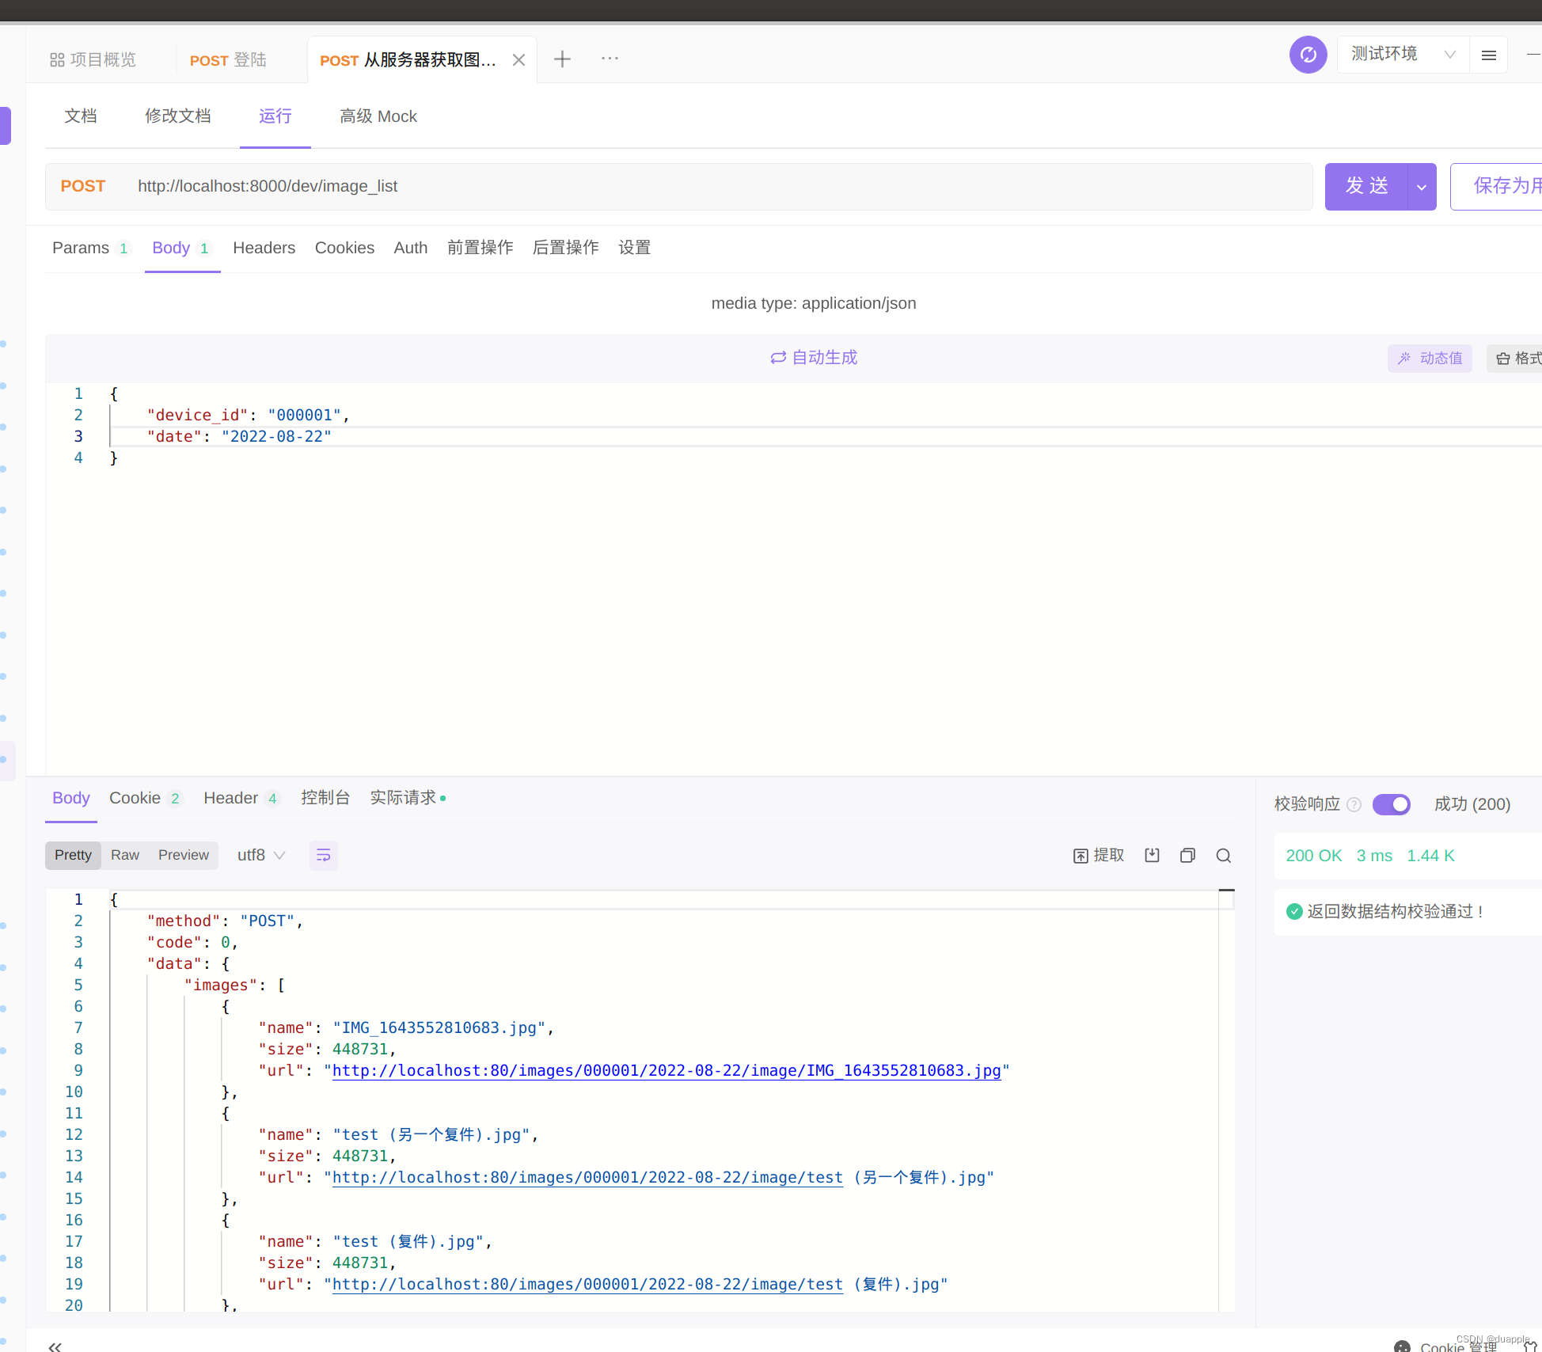The width and height of the screenshot is (1542, 1352).
Task: Open the 成功 (200) response selector
Action: click(1472, 804)
